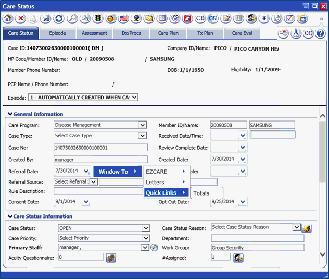Collapse the General Information section
The height and width of the screenshot is (279, 329).
(x=10, y=114)
